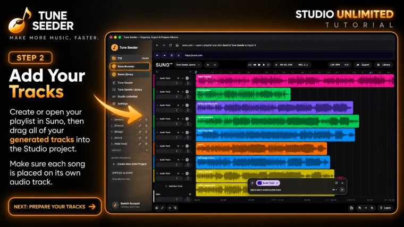The height and width of the screenshot is (227, 404).
Task: Open the model version dropdown in popup
Action: pyautogui.click(x=334, y=190)
